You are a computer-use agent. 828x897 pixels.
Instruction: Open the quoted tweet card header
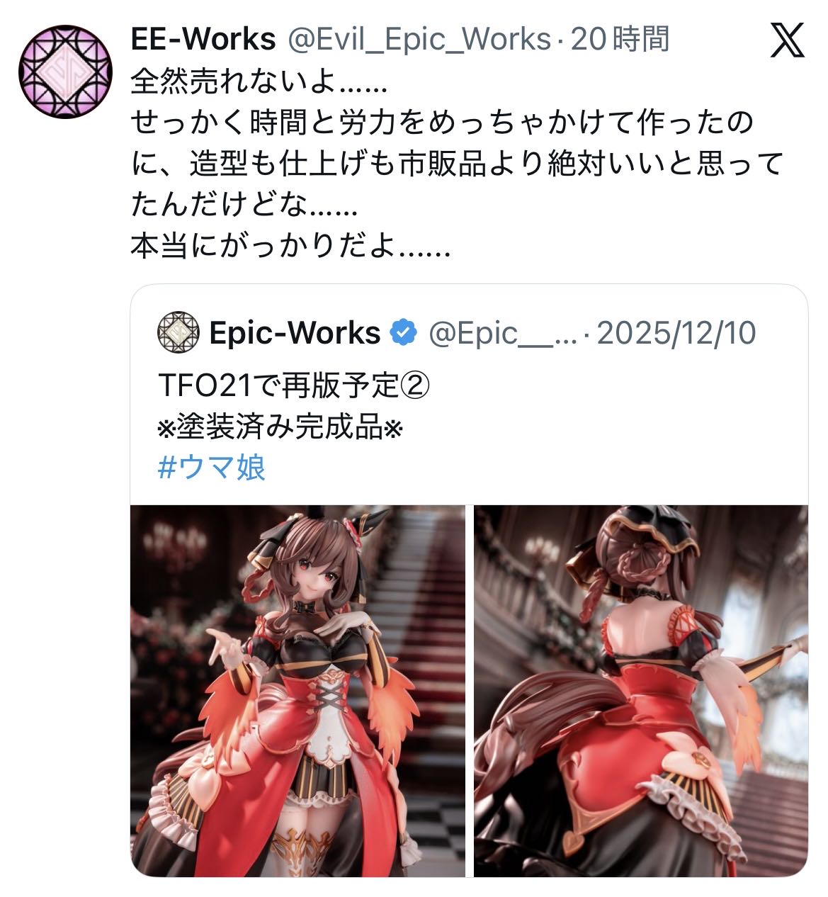tap(457, 332)
